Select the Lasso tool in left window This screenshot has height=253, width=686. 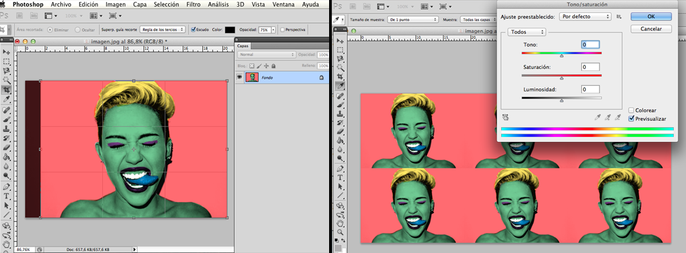6,70
